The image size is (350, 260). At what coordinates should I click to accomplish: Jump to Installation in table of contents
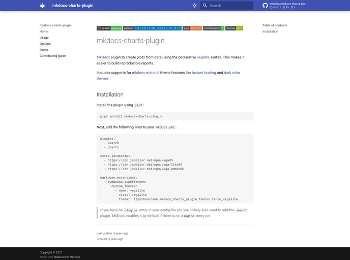point(270,31)
